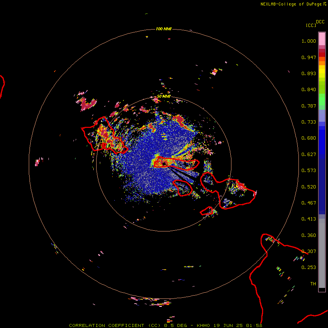
Task: Click the 0.840 color scale value
Action: [x=309, y=90]
